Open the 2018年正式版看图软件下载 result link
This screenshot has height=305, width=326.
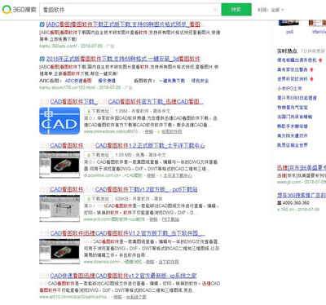[x=123, y=59]
